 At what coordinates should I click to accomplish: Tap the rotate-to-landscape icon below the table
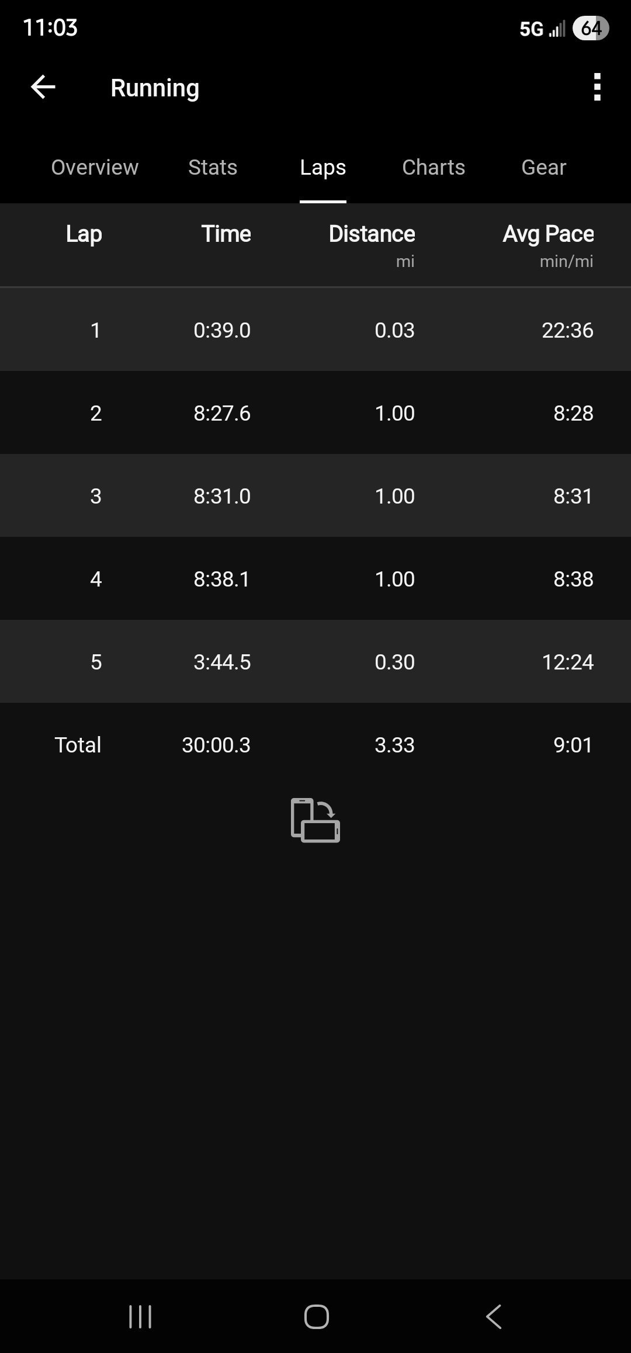pos(315,820)
